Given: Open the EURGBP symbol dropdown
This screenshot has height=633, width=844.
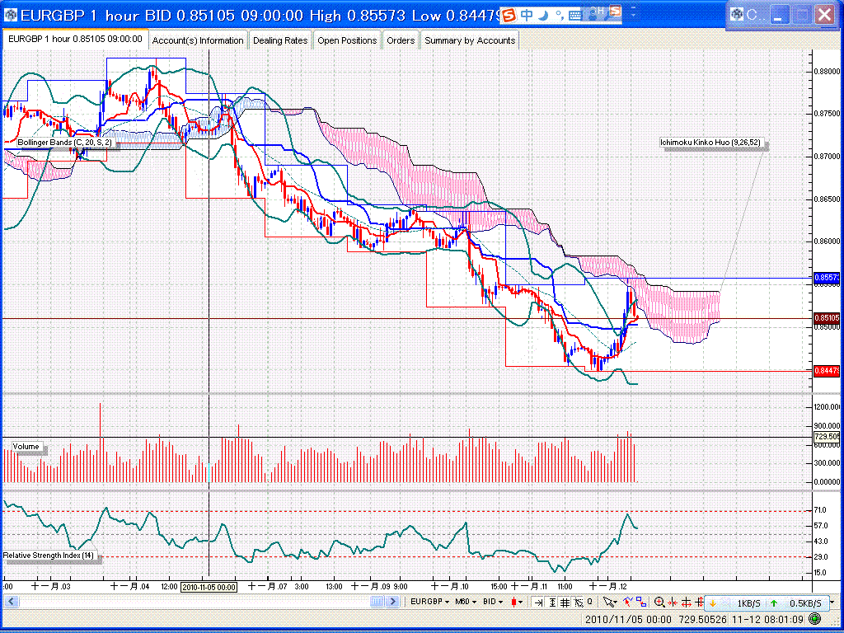Looking at the screenshot, I should click(430, 603).
